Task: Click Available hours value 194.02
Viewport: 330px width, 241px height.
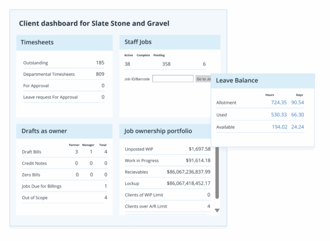Action: tap(280, 127)
